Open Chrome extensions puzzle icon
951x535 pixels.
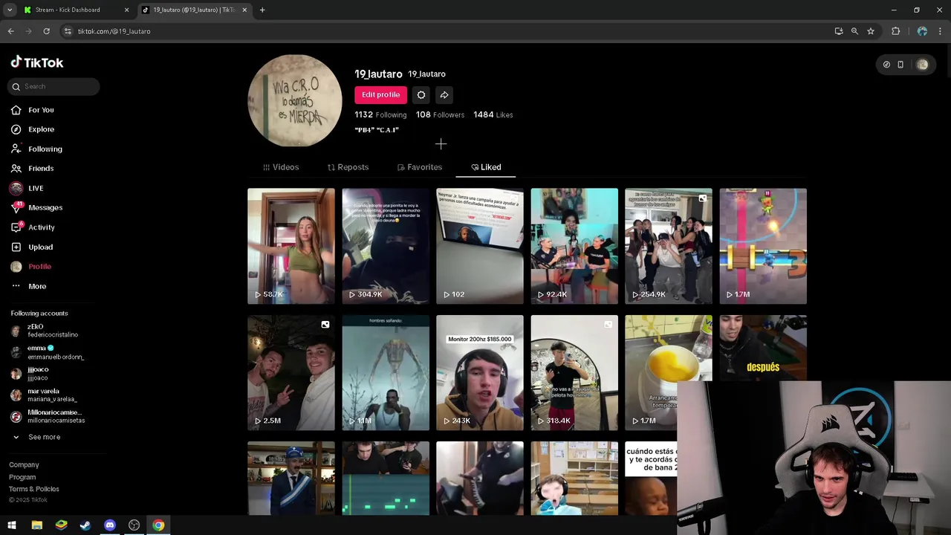coord(895,31)
